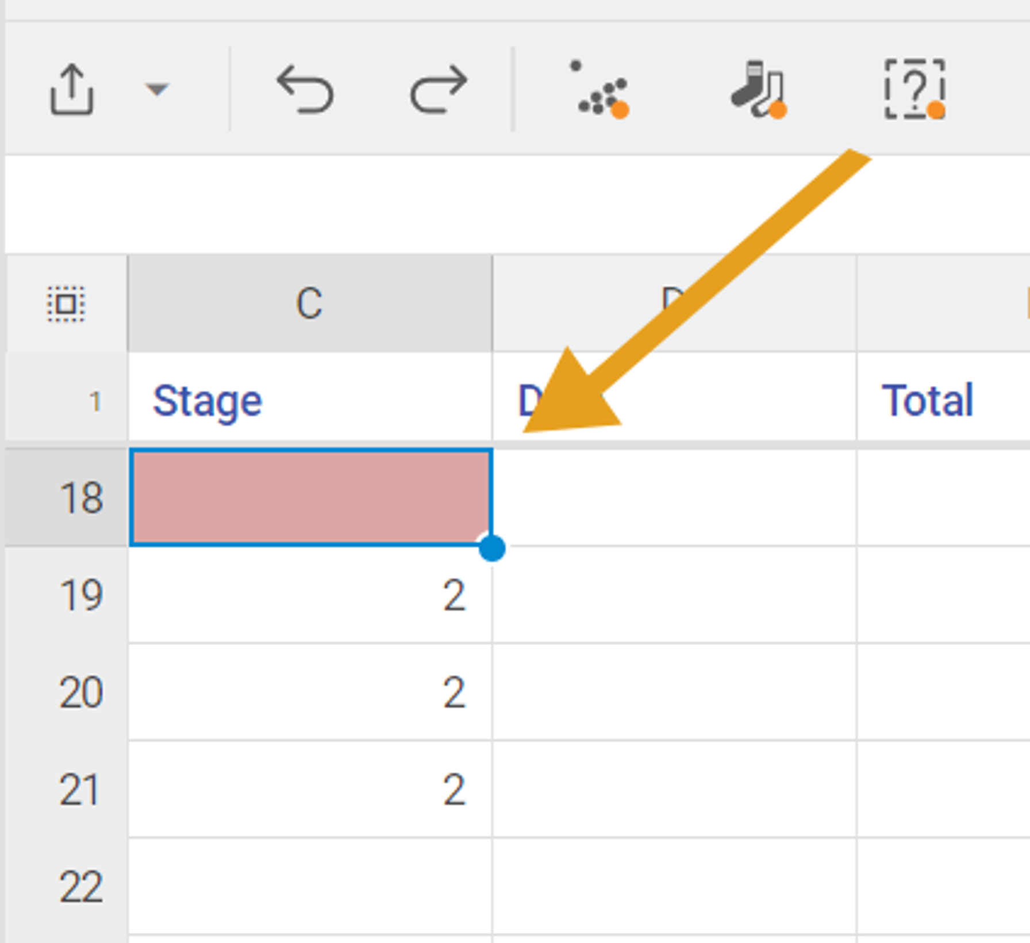1030x943 pixels.
Task: Select column C header
Action: coord(310,303)
